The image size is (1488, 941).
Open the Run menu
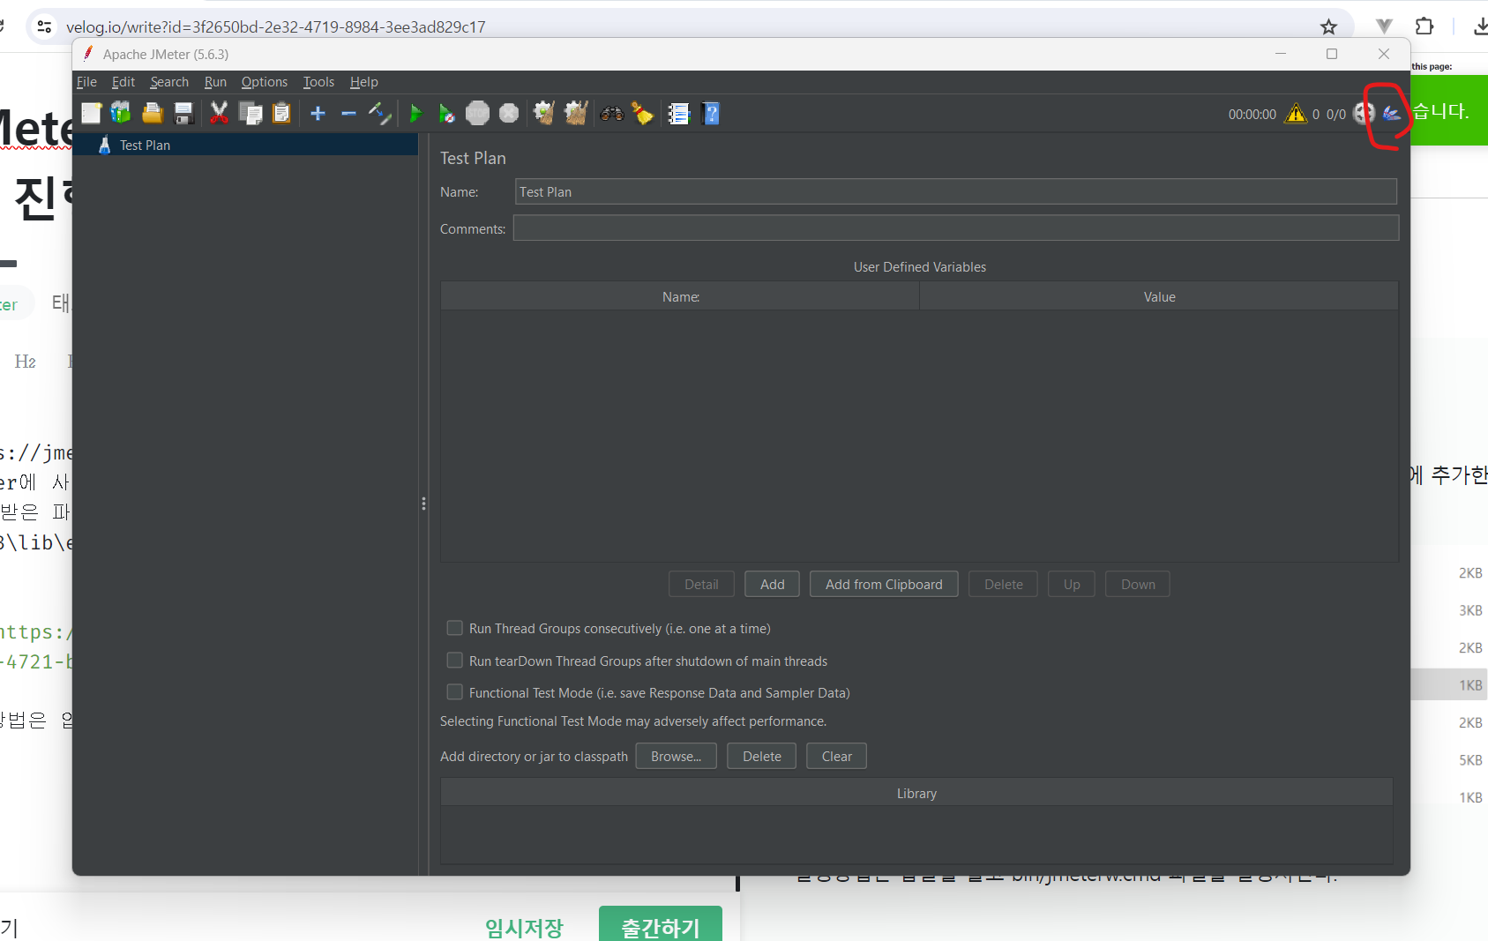215,82
